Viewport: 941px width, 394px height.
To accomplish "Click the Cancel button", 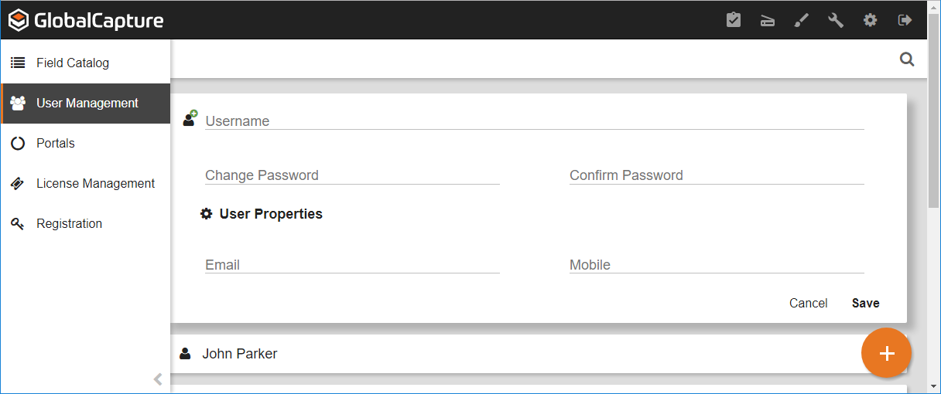I will [x=808, y=303].
